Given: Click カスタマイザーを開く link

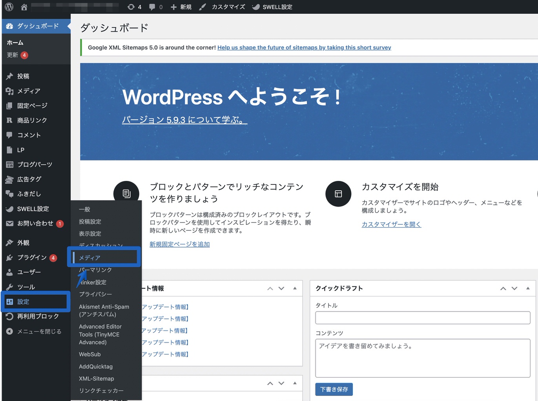Looking at the screenshot, I should click(391, 224).
